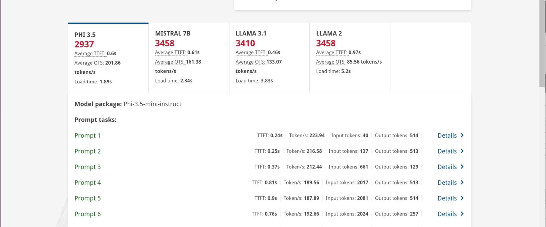546x227 pixels.
Task: Click the Load time 2.34s value
Action: (186, 81)
